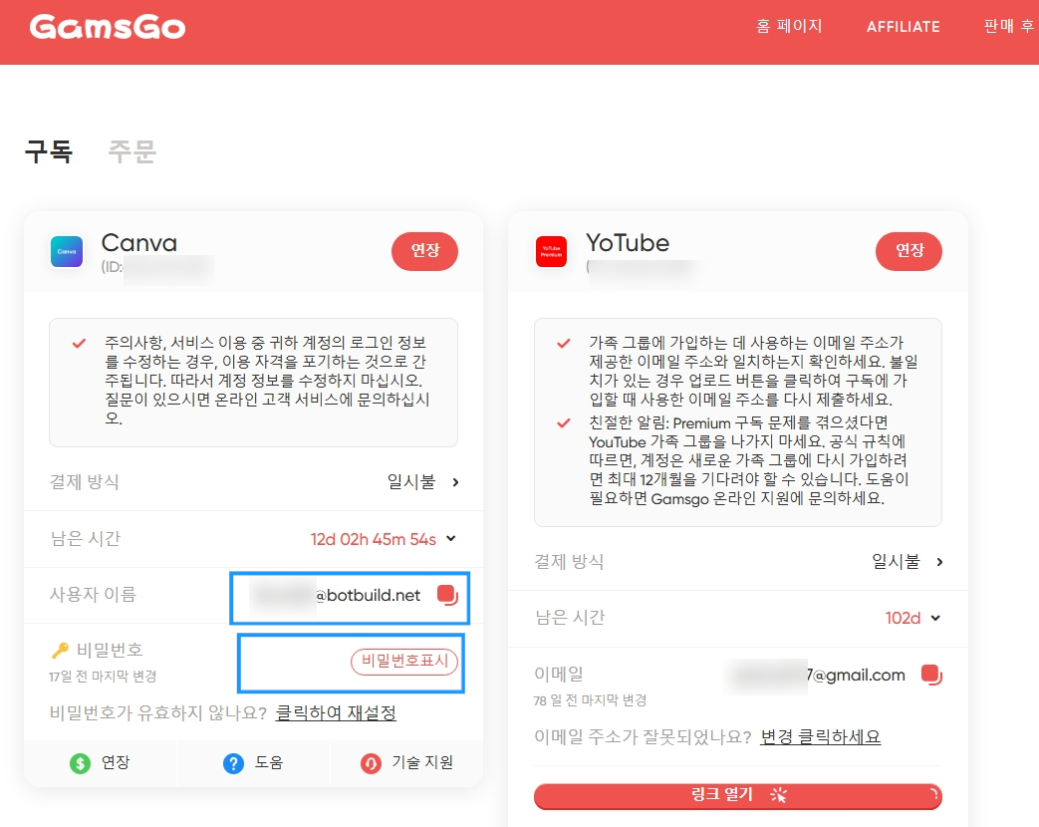The height and width of the screenshot is (827, 1039).
Task: Open Canva 결제 방식 일시불 arrow
Action: coord(455,482)
